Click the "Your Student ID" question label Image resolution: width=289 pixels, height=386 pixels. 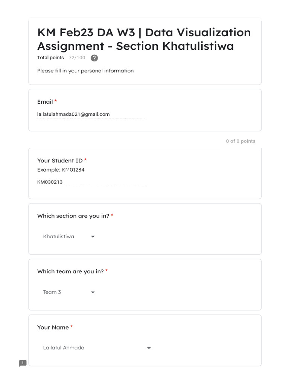click(x=60, y=161)
